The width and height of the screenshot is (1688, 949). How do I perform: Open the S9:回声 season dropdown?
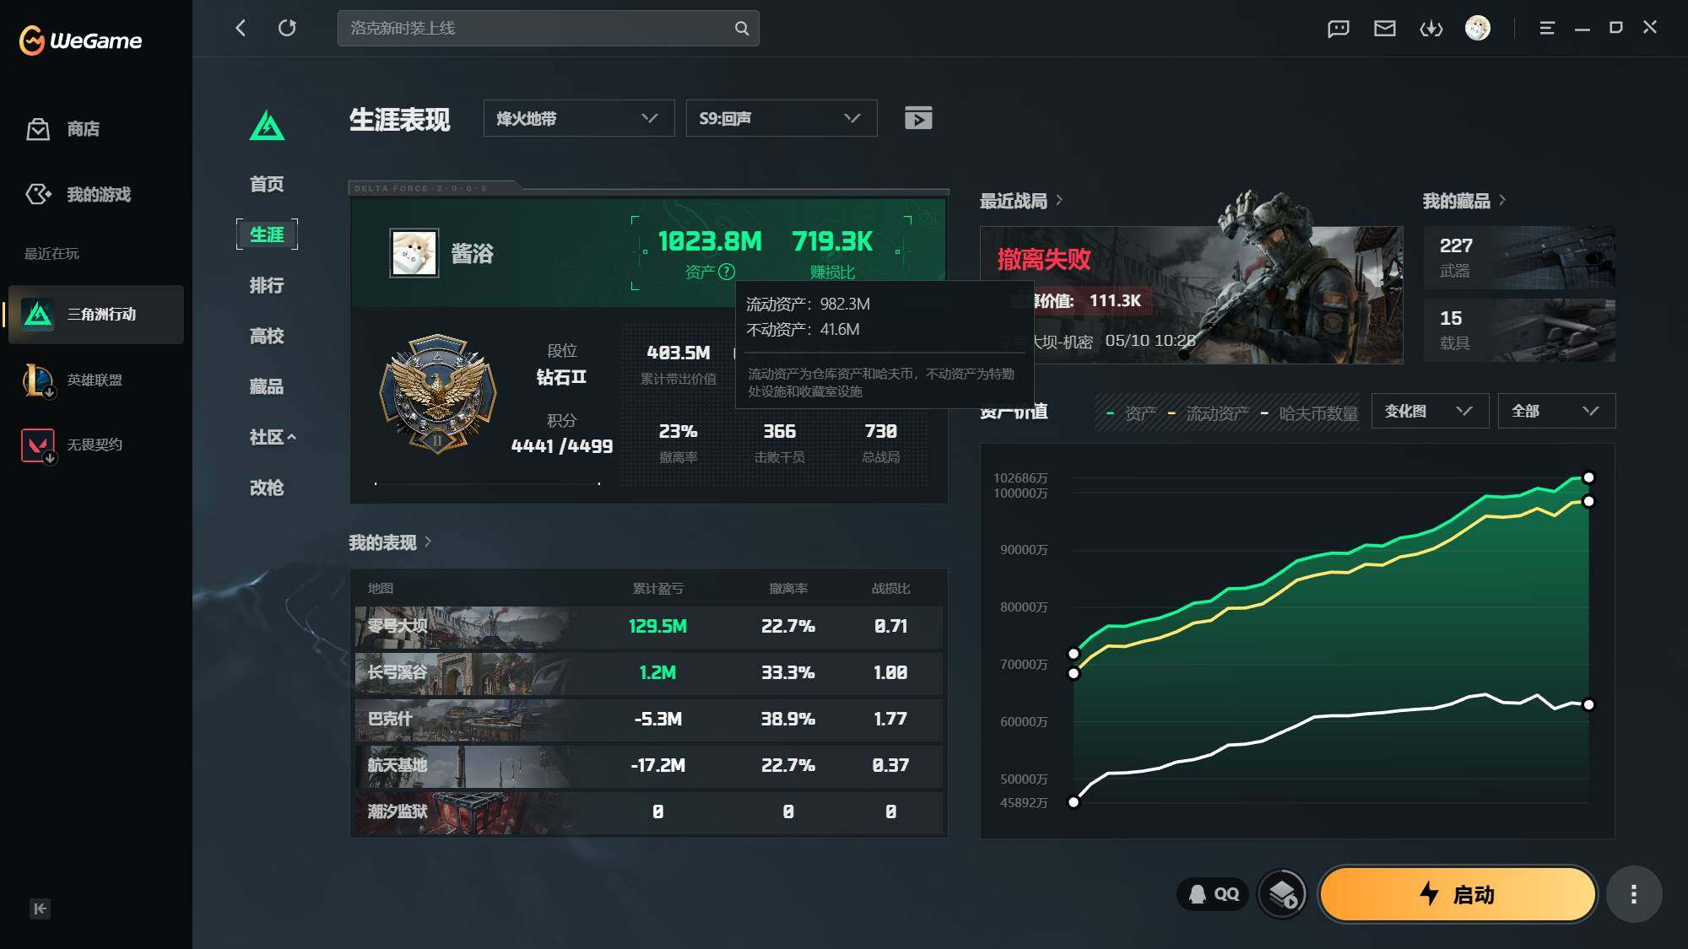point(782,118)
